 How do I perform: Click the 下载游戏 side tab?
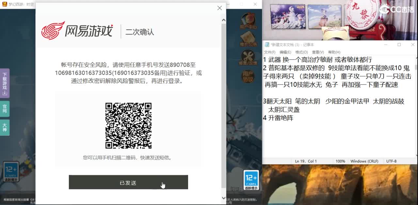tap(5, 83)
